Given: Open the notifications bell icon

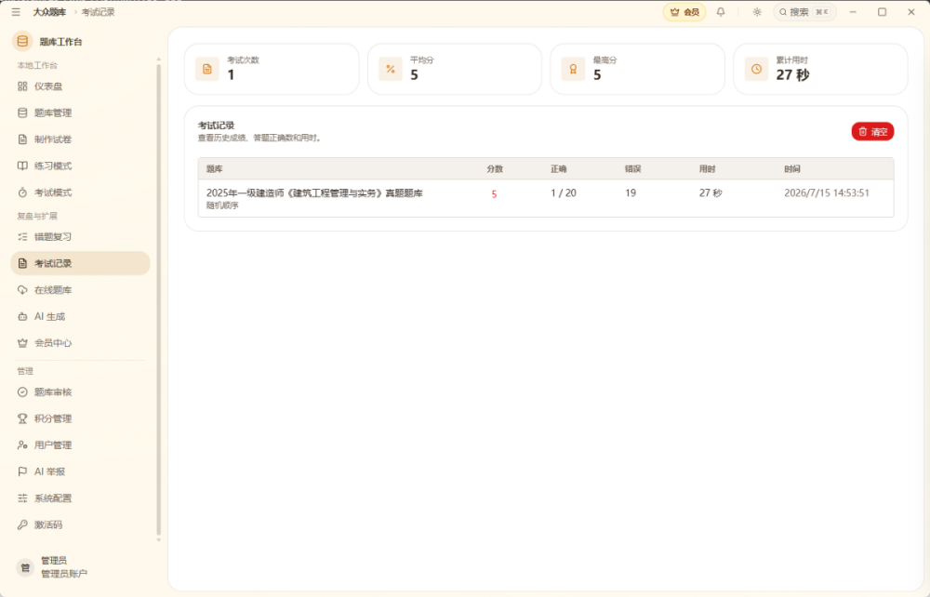Looking at the screenshot, I should click(721, 12).
